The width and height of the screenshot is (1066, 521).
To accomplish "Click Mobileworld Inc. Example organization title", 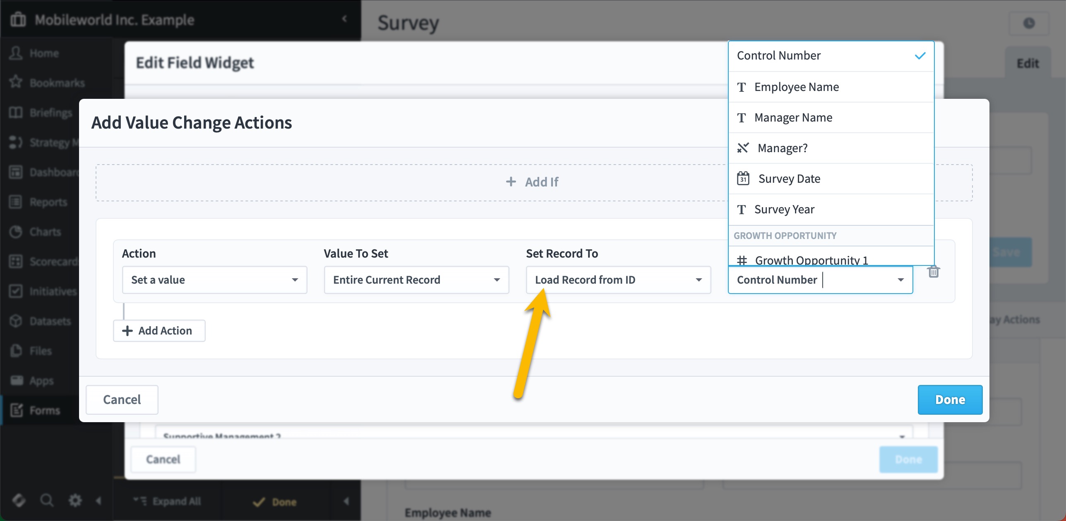I will (x=114, y=19).
